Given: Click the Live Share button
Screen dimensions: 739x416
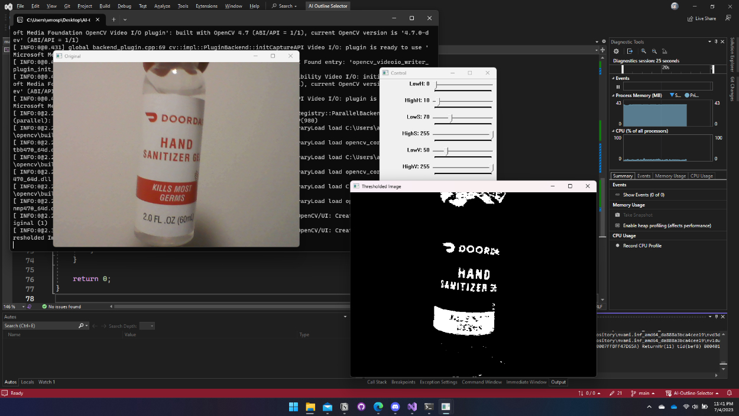Looking at the screenshot, I should coord(702,18).
